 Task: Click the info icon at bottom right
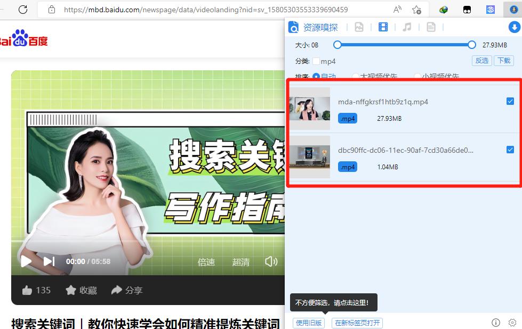pyautogui.click(x=496, y=323)
